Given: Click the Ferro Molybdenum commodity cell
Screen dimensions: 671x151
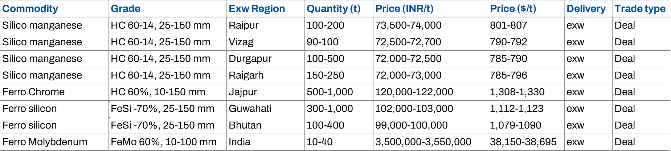Looking at the screenshot, I should pos(45,142).
